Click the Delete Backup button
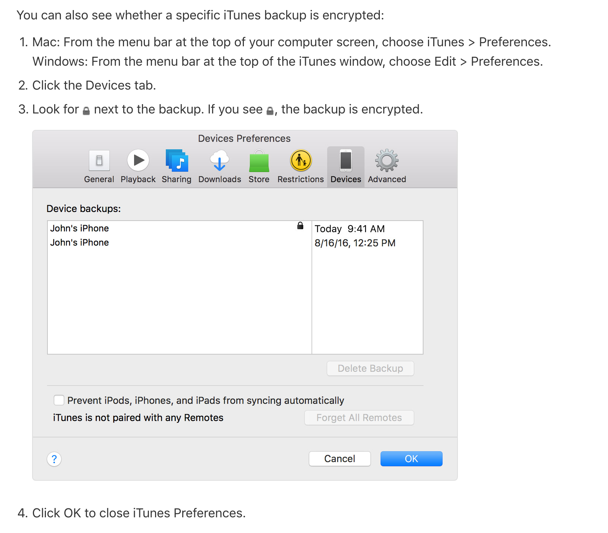 [370, 368]
